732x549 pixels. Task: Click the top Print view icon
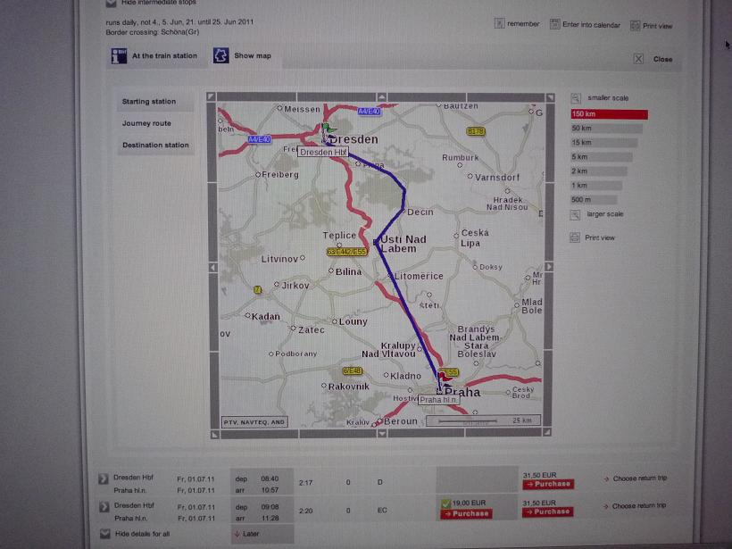[635, 26]
